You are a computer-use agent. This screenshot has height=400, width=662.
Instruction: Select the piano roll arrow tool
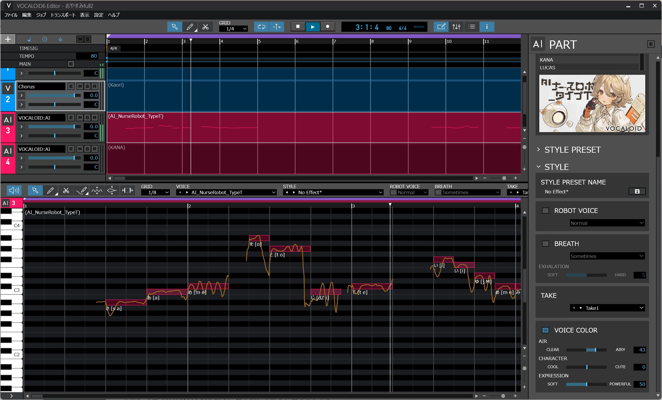[35, 190]
